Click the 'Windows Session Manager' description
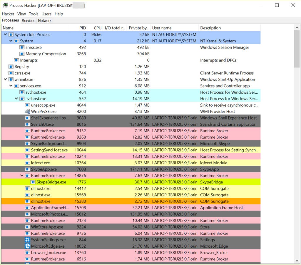 coord(225,47)
